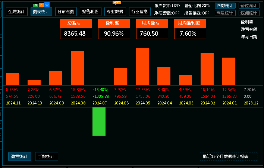Image resolution: width=264 pixels, height=168 pixels.
Task: Click the 报告截图 button
Action: tap(90, 12)
